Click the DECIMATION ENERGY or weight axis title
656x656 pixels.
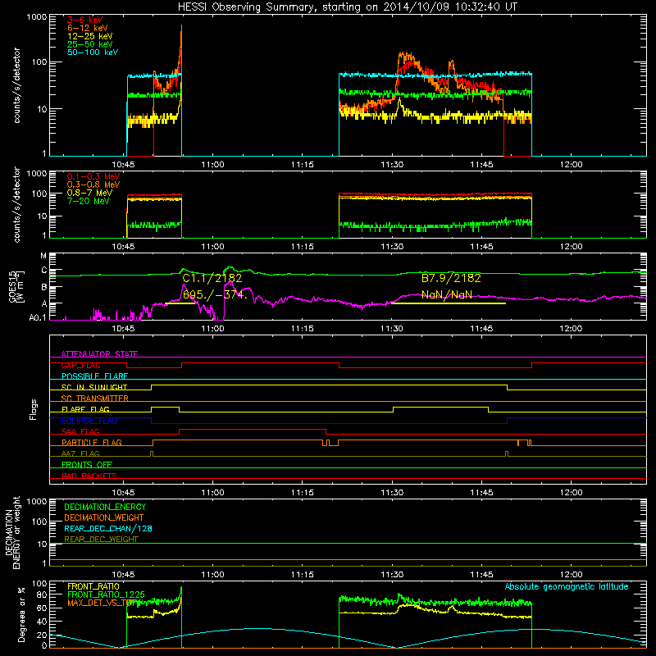[x=12, y=532]
